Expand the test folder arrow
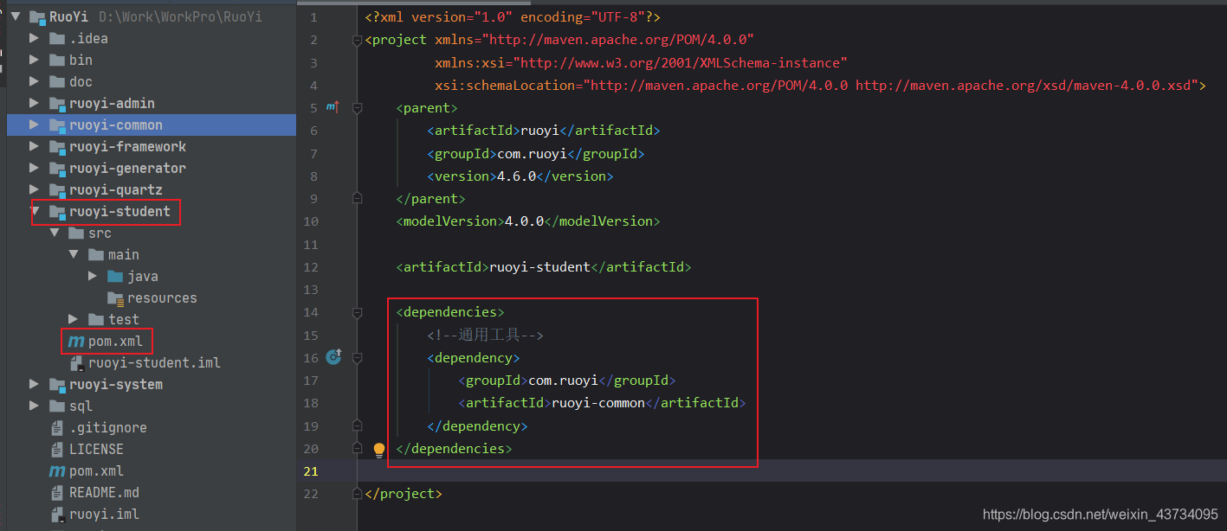Viewport: 1227px width, 531px height. coord(74,319)
